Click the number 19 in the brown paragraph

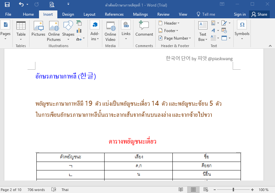coord(88,103)
